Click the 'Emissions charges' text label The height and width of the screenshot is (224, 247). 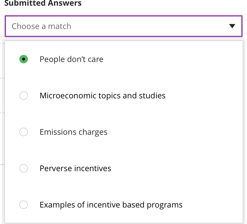click(73, 132)
